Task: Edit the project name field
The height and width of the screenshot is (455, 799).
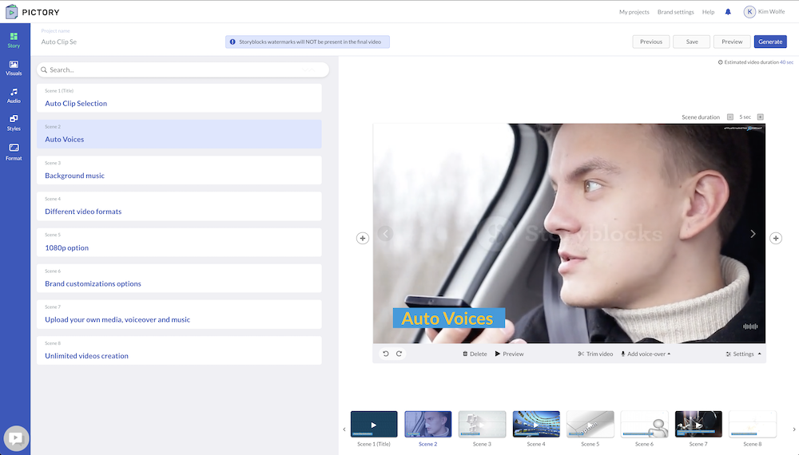Action: (59, 42)
